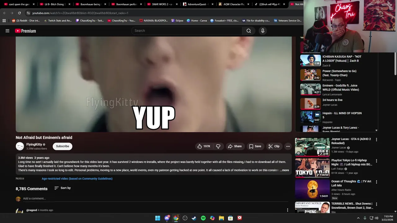Screen dimensions: 397x223
Task: Open the YouTube hamburger guide menu
Action: point(7,31)
